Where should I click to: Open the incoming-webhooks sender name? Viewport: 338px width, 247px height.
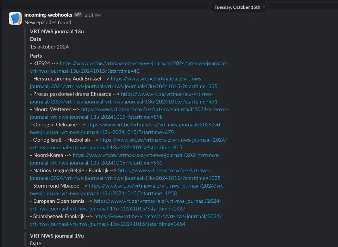coord(48,15)
